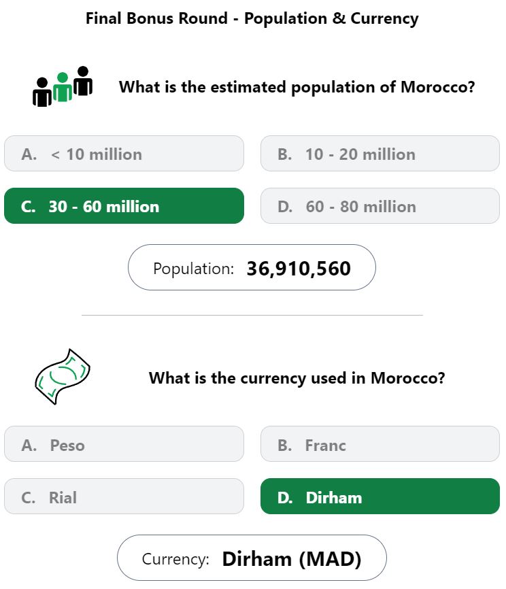Click the green banknote currency icon

63,377
